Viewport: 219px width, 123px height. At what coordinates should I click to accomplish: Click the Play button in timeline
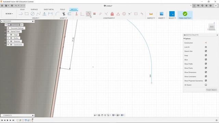click(x=8, y=120)
